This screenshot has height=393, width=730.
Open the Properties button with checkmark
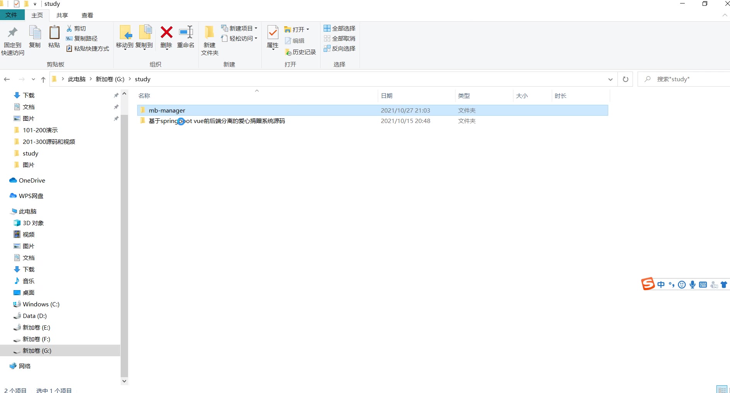273,37
